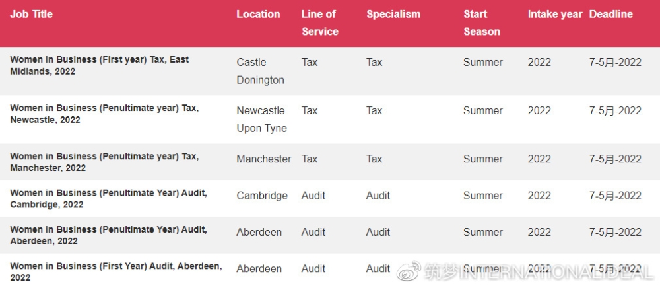The image size is (660, 288).
Task: Open Penultimate year Tax, Newcastle job link
Action: [104, 114]
